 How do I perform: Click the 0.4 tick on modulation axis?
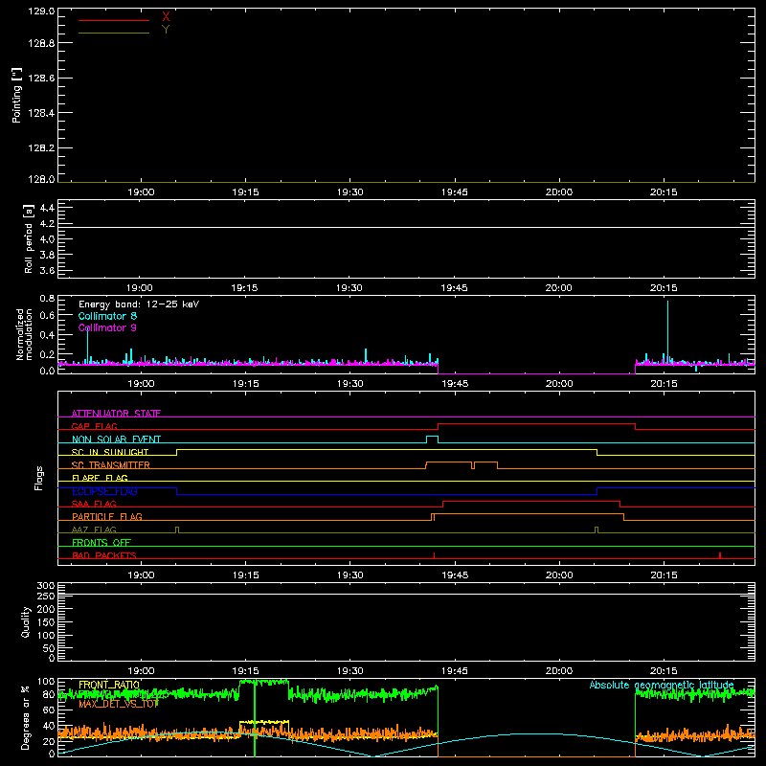(x=47, y=335)
